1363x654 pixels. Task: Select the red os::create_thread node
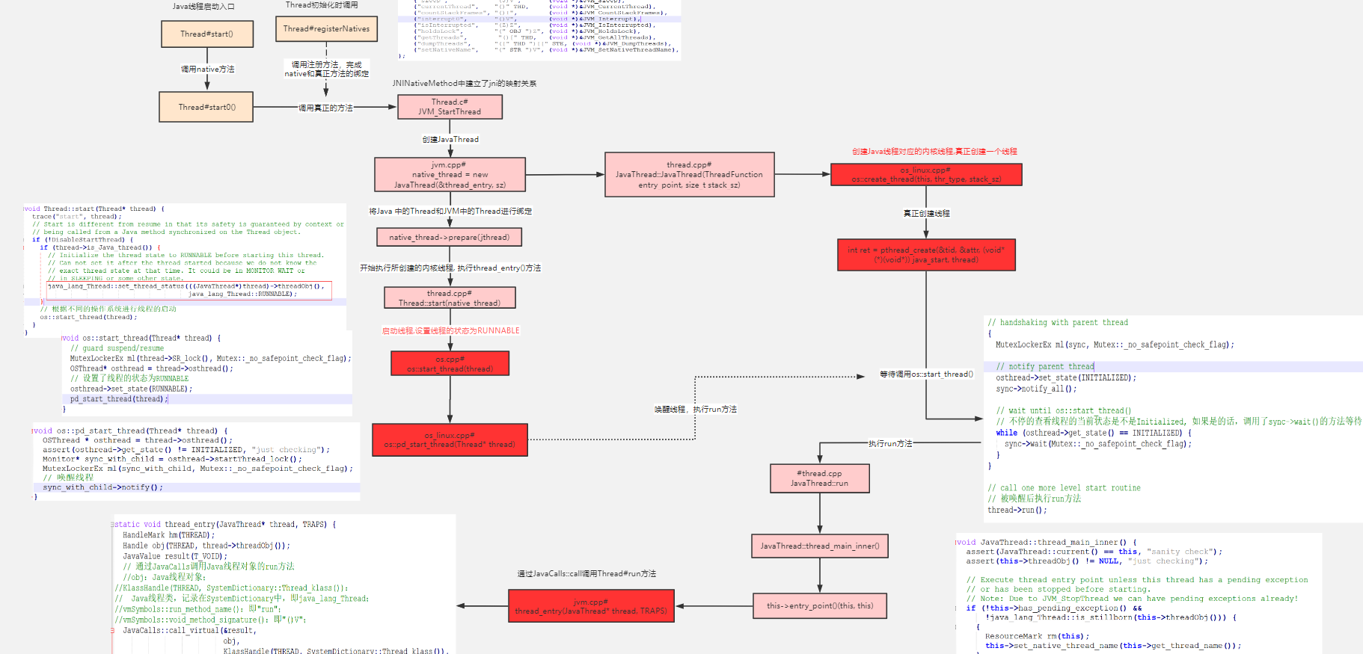(x=926, y=174)
